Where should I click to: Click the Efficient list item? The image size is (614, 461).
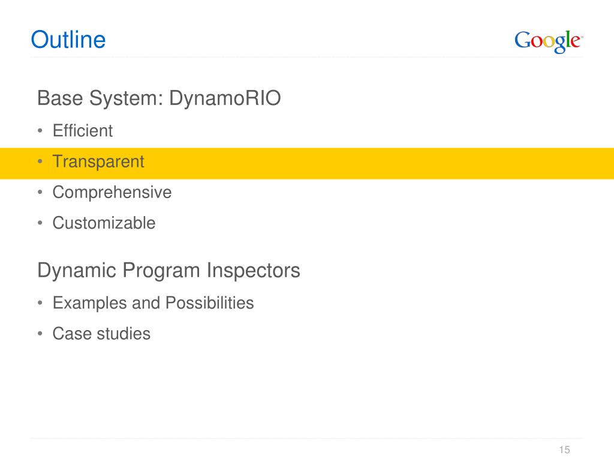(83, 131)
